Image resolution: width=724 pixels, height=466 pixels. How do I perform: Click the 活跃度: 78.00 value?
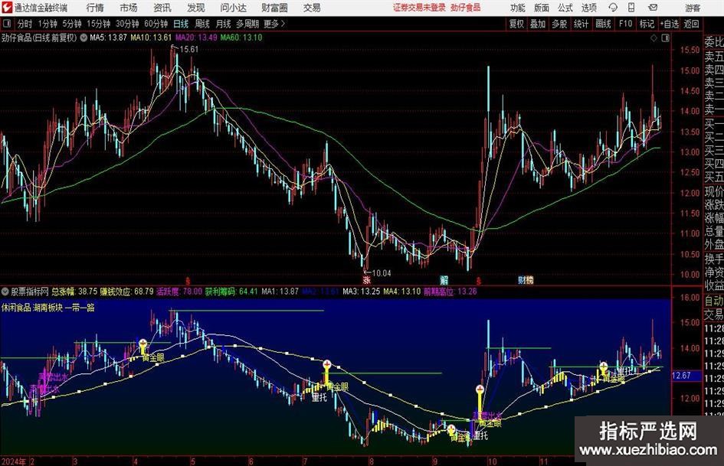coord(179,292)
